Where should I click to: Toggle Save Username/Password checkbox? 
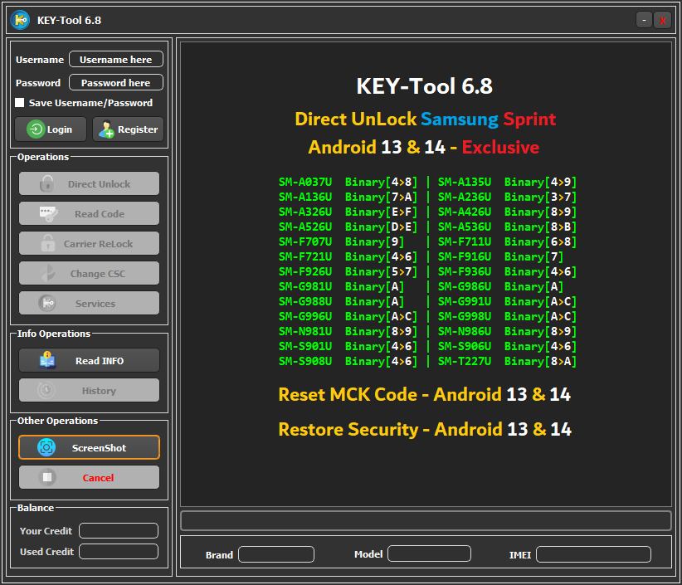[x=20, y=103]
